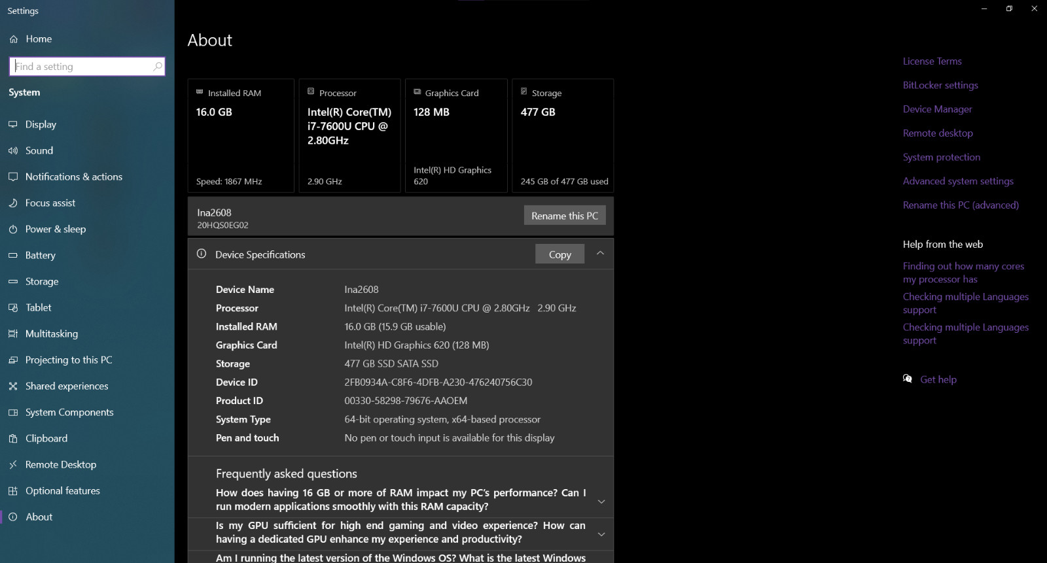1047x563 pixels.
Task: Go to Power & sleep settings
Action: click(x=87, y=229)
